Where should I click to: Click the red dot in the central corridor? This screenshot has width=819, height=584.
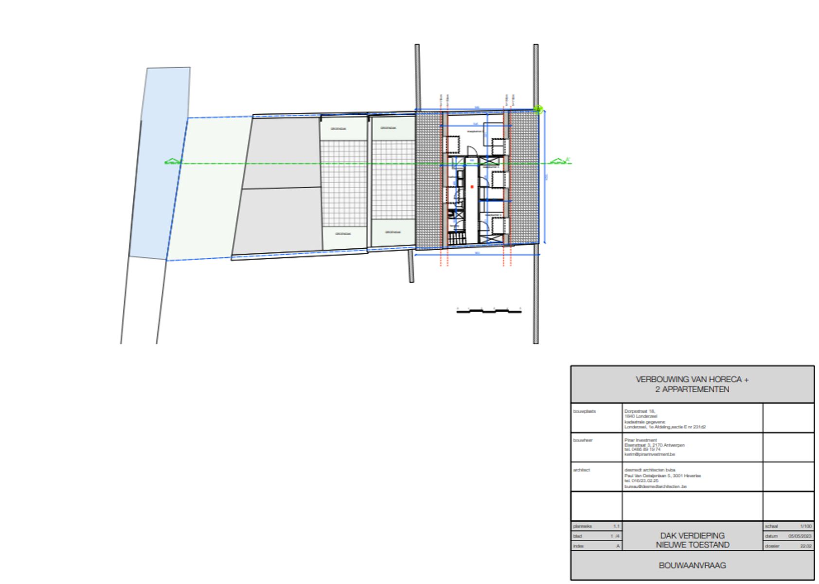[472, 187]
